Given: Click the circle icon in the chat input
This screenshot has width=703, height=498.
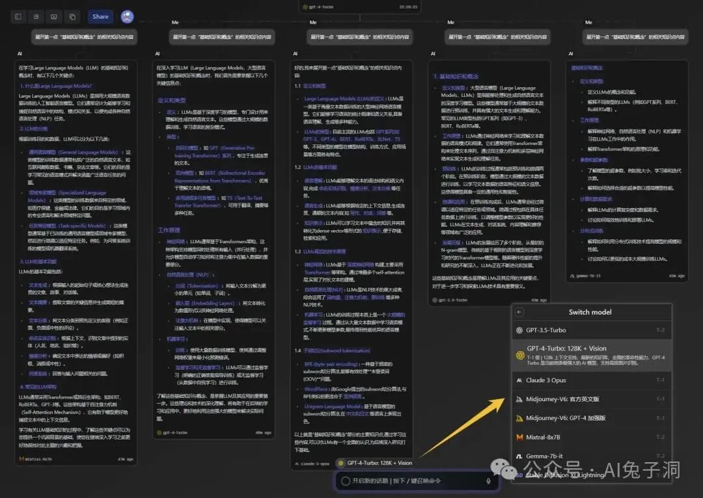Looking at the screenshot, I should pyautogui.click(x=345, y=481).
